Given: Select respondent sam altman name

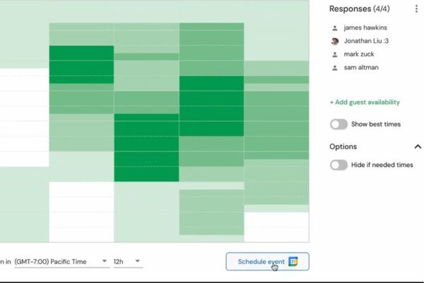Looking at the screenshot, I should (361, 67).
